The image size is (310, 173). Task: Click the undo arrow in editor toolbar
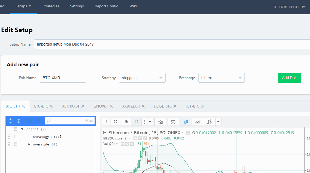(x=29, y=121)
